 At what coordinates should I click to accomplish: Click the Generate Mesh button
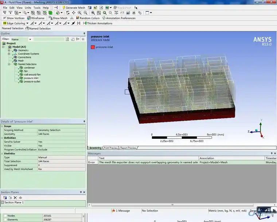(74, 8)
